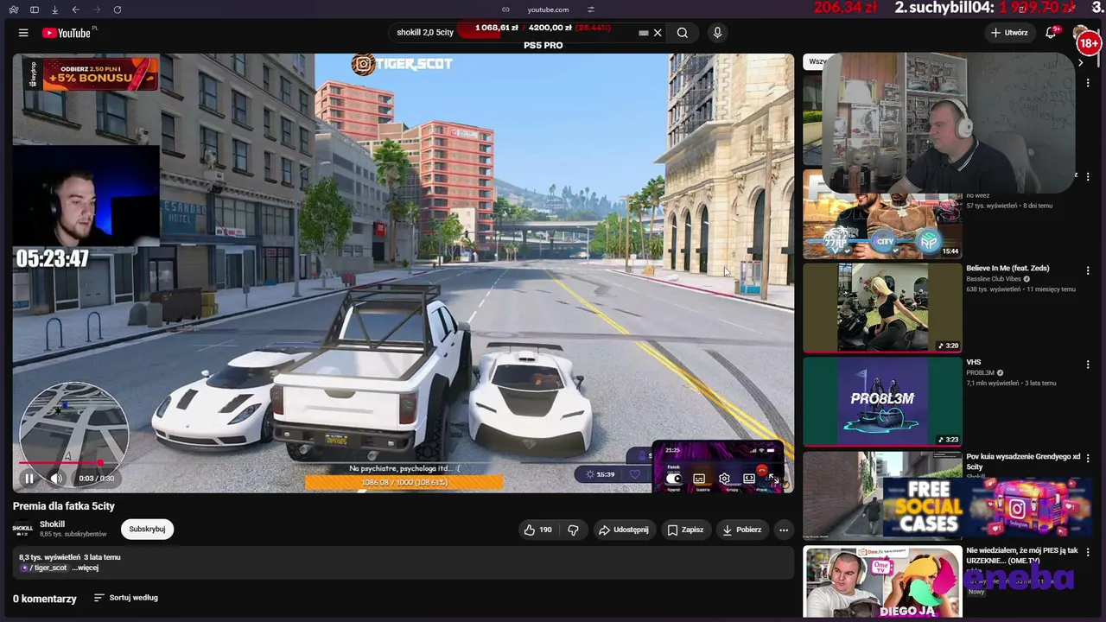The image size is (1106, 622).
Task: Clear the search box with the X
Action: click(x=658, y=33)
